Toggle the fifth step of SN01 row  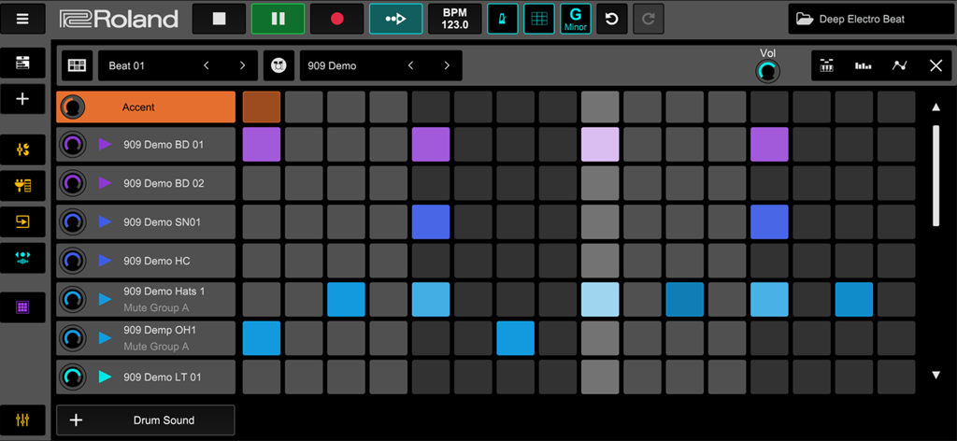431,222
